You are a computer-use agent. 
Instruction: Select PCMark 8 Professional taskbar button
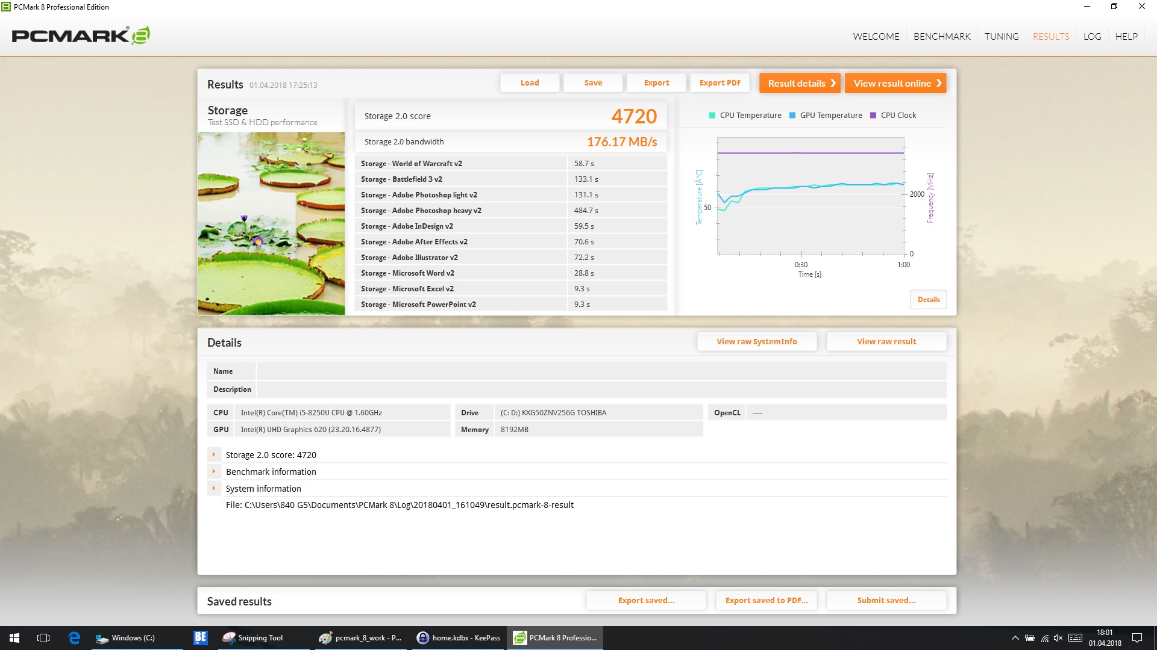556,637
